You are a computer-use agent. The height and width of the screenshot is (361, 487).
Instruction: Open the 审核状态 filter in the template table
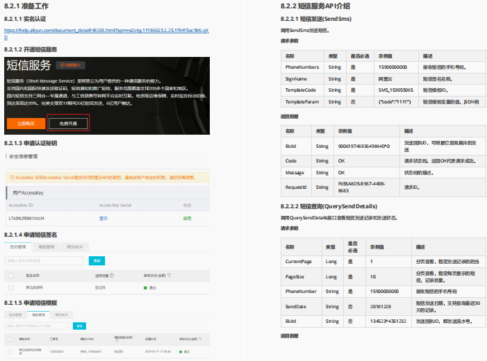pyautogui.click(x=199, y=339)
